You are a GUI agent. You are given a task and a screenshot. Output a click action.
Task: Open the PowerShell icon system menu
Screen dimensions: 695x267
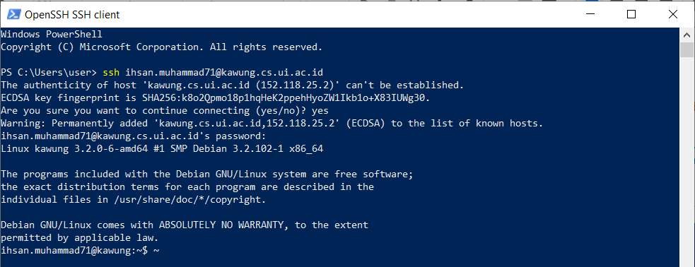coord(13,15)
